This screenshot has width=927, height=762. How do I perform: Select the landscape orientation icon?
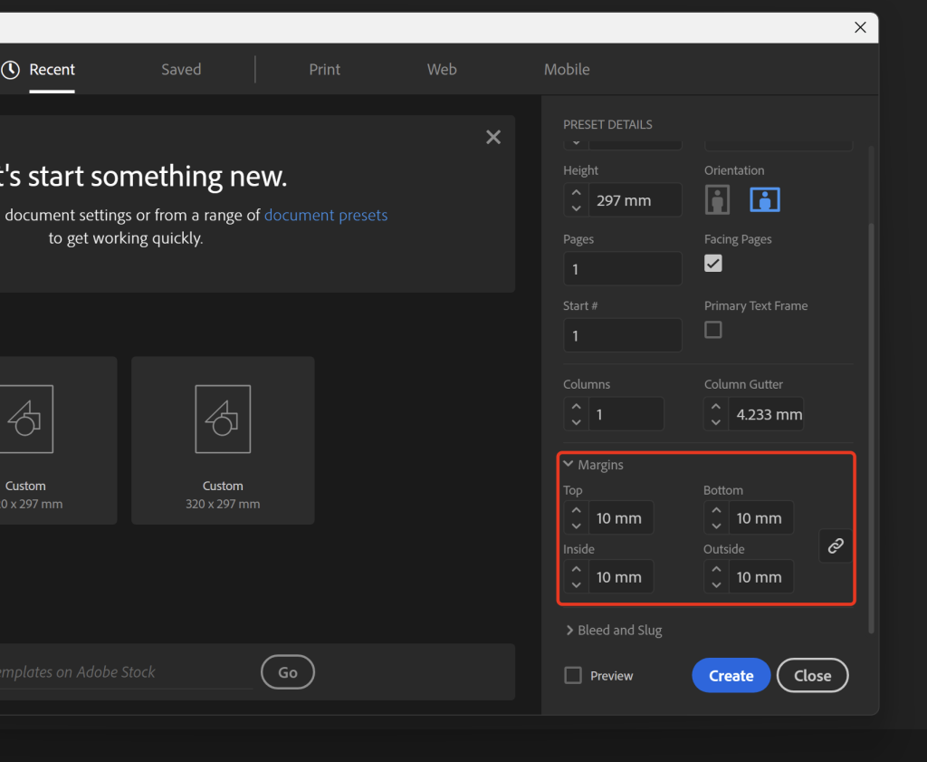coord(765,200)
